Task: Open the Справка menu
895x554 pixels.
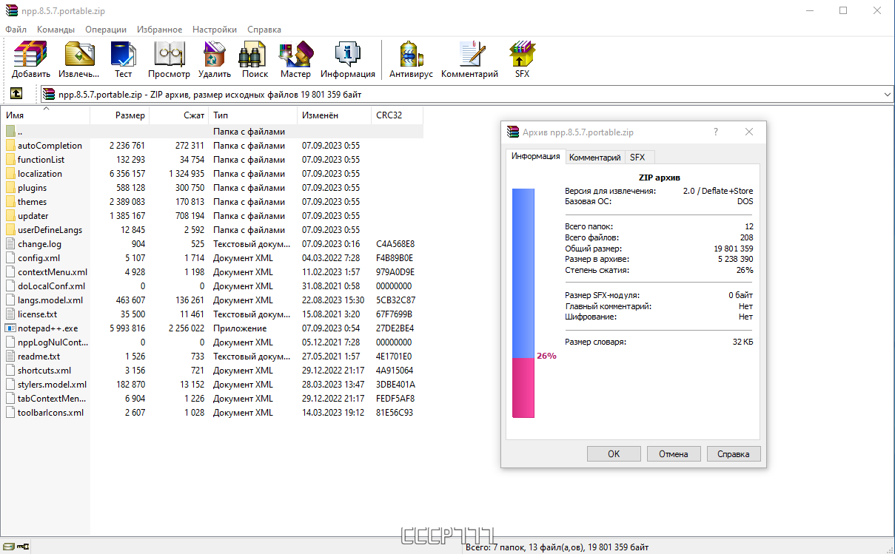Action: click(264, 30)
